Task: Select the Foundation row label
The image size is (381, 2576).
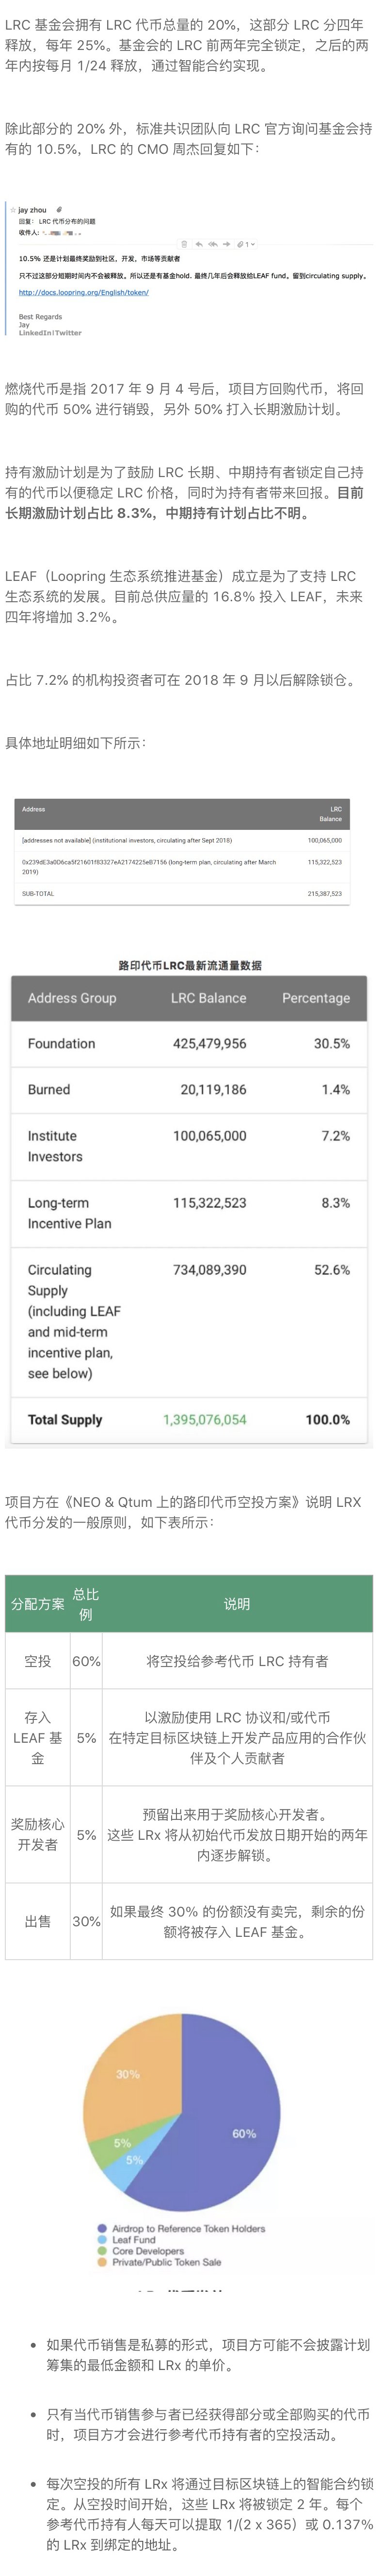Action: coord(61,1043)
